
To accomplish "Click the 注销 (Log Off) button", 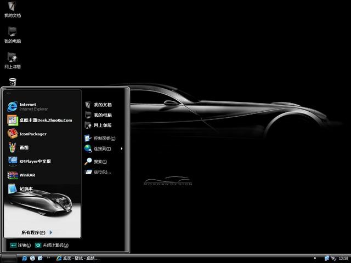I will (x=20, y=245).
